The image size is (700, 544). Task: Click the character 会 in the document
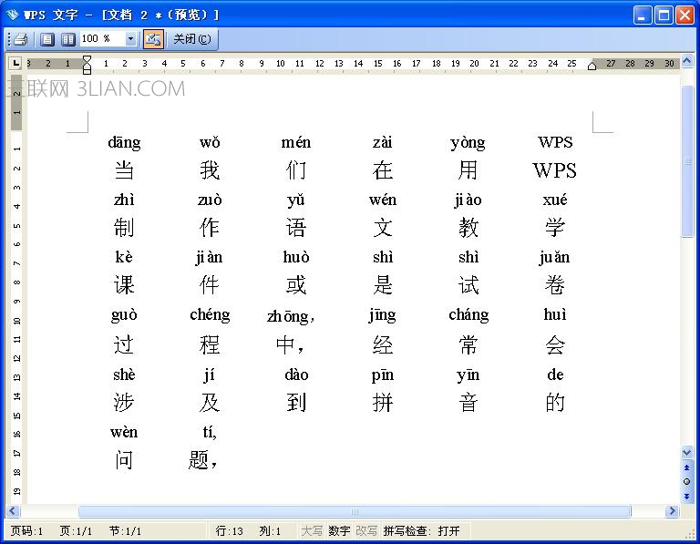pos(554,345)
